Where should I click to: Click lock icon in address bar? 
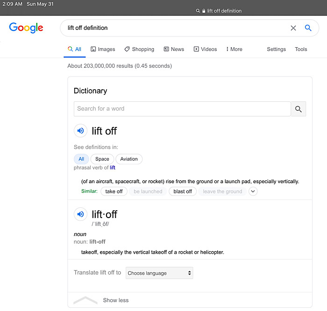(x=204, y=11)
